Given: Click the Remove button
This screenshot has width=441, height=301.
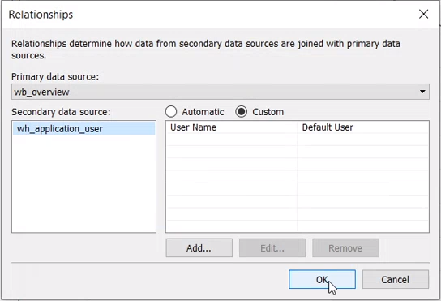Looking at the screenshot, I should coord(345,248).
